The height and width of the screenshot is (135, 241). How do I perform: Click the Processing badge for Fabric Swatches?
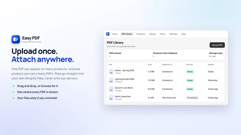192,98
